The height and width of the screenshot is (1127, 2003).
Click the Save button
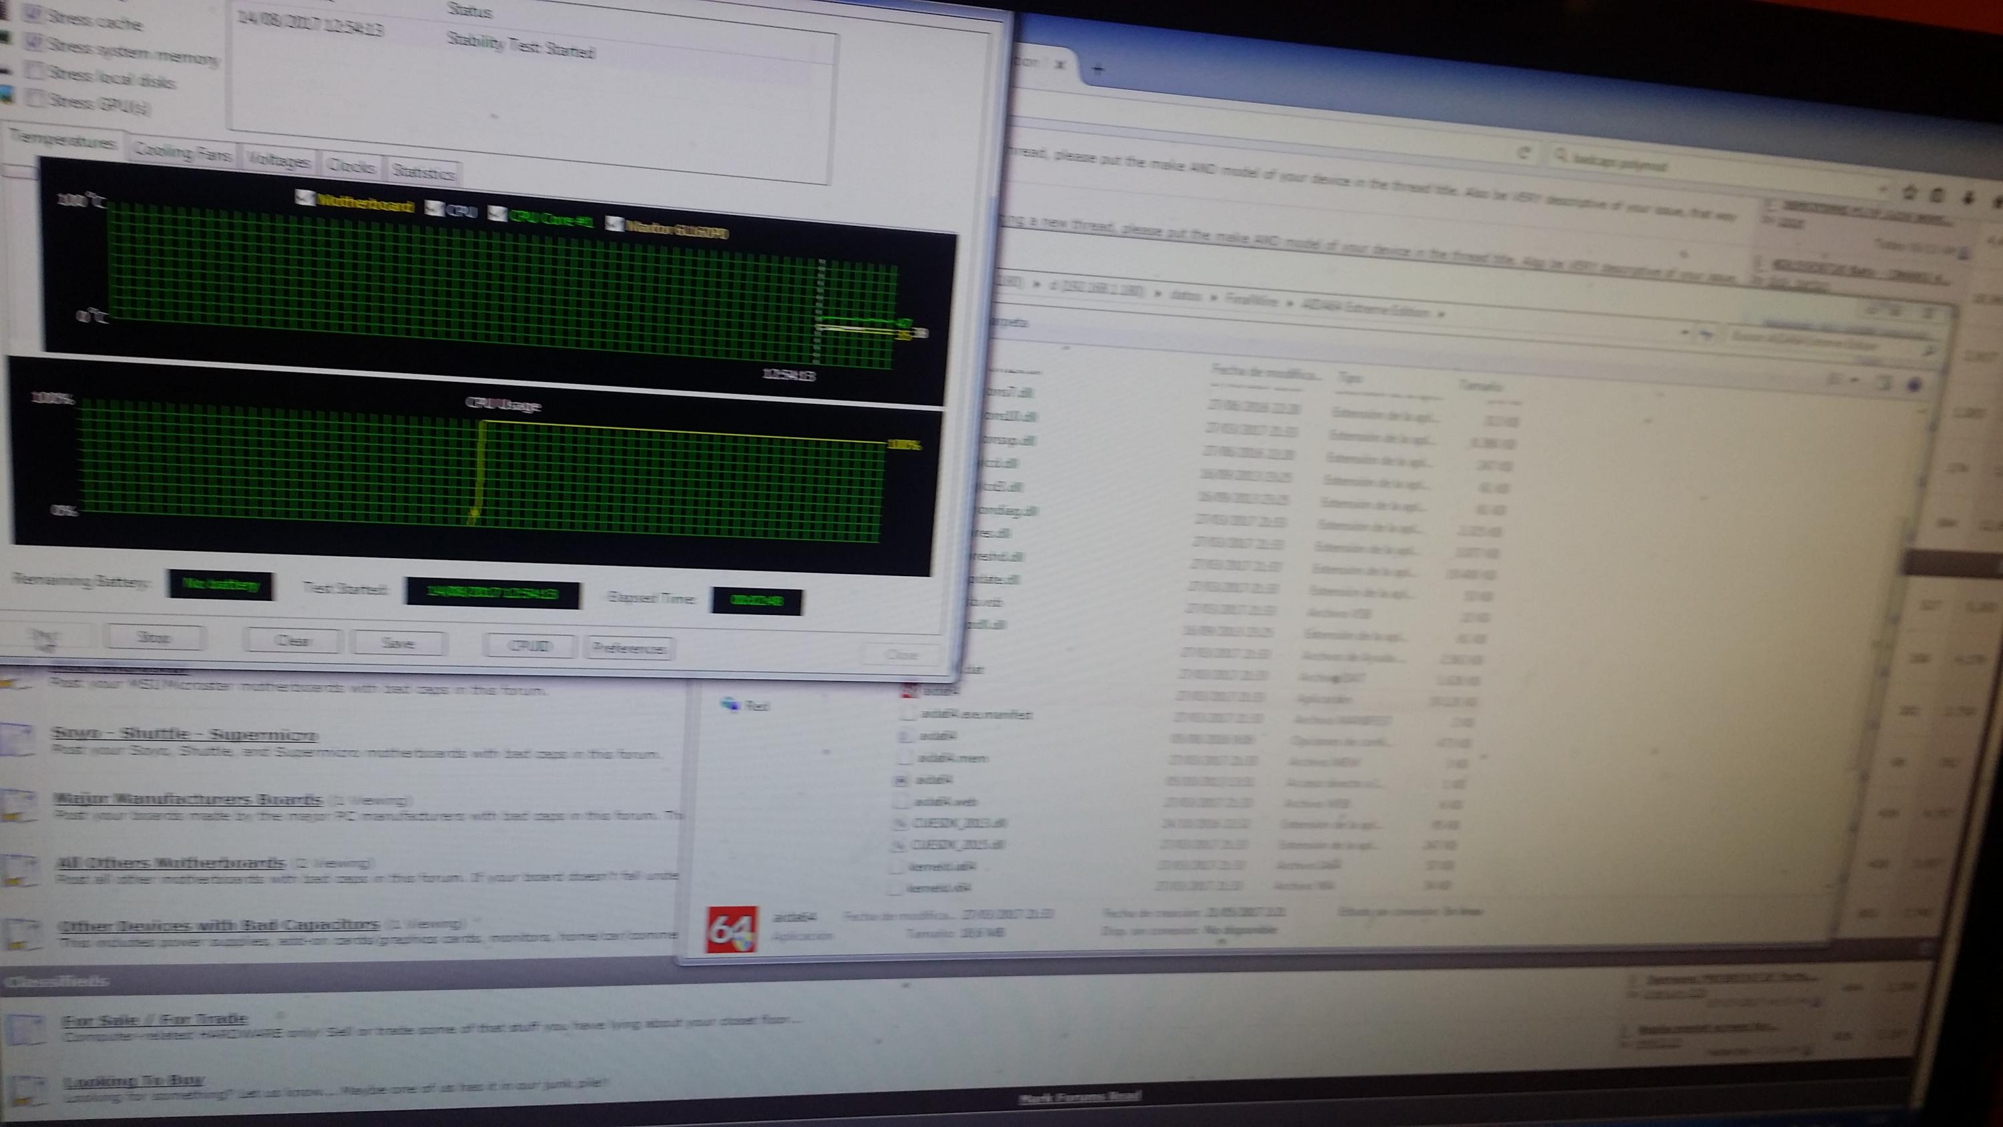click(x=398, y=642)
